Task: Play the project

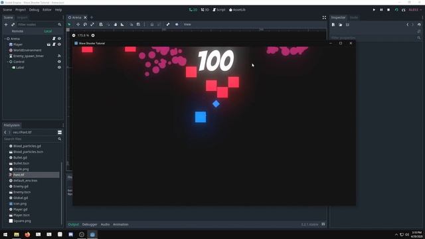Action: click(x=374, y=10)
